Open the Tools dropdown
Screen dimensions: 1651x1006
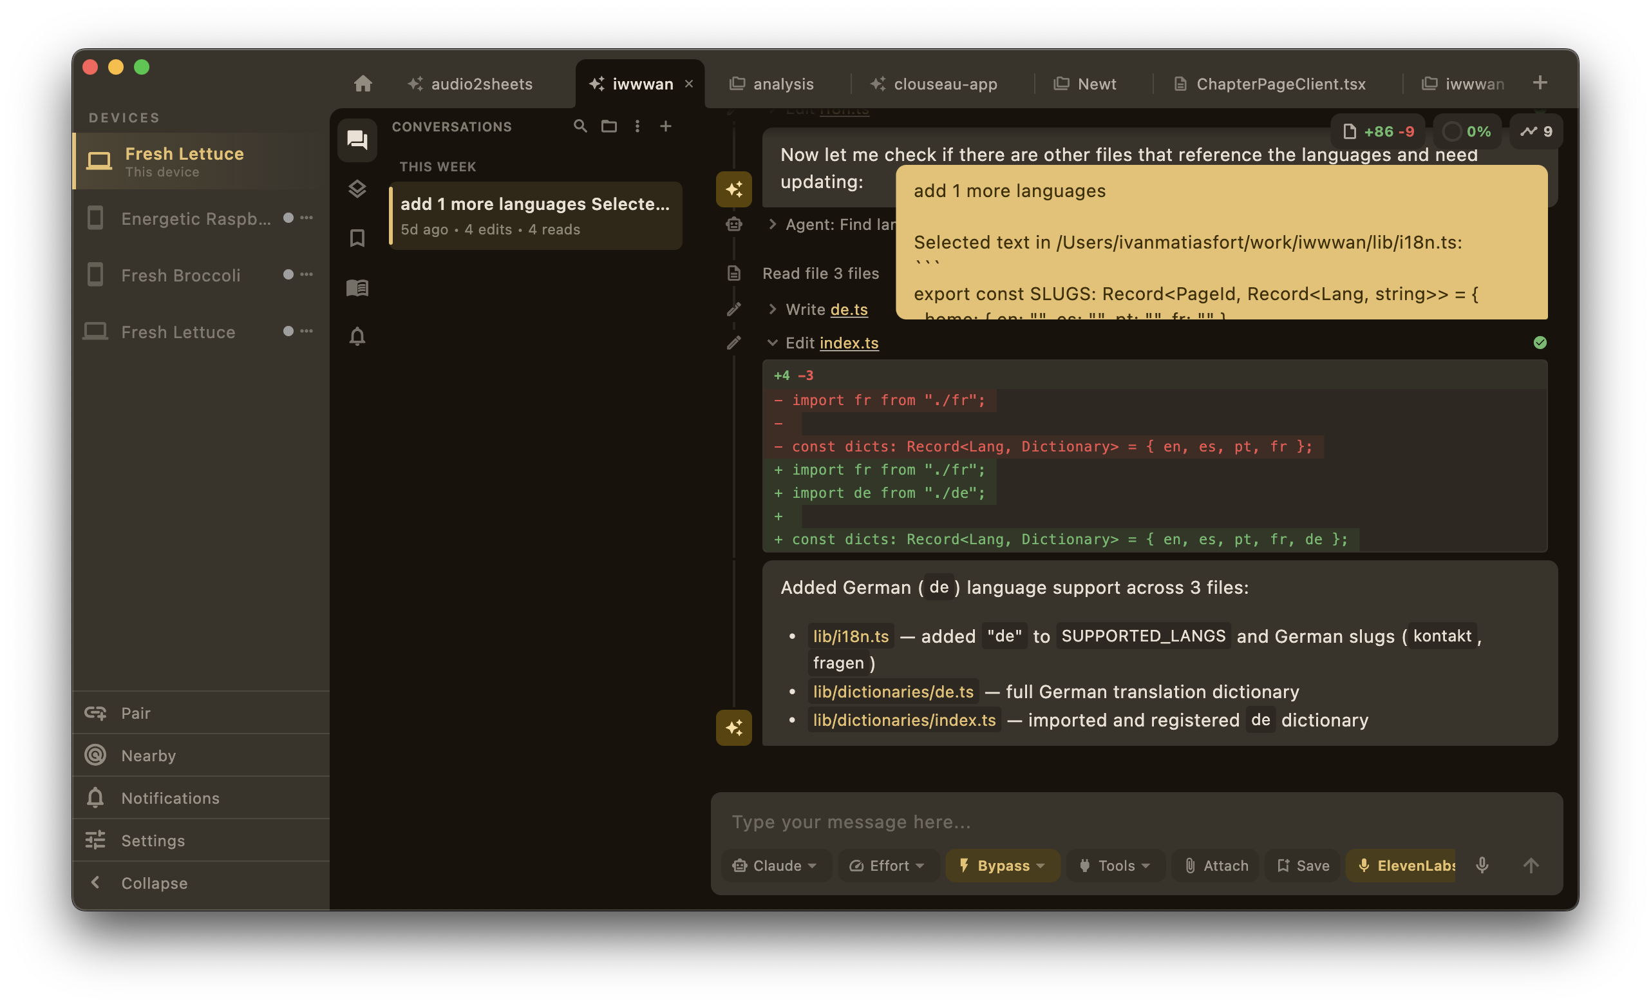pyautogui.click(x=1116, y=865)
